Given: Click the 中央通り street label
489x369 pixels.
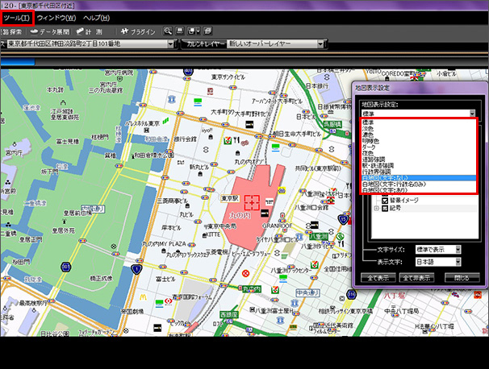Looking at the screenshot, I should pyautogui.click(x=307, y=293).
